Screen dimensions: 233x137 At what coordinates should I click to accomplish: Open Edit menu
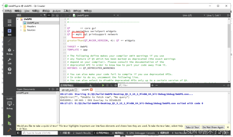(x=18, y=11)
